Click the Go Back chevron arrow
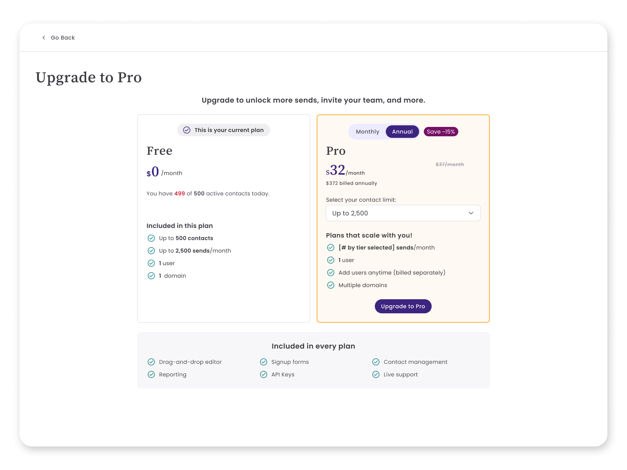627x470 pixels. coord(43,38)
